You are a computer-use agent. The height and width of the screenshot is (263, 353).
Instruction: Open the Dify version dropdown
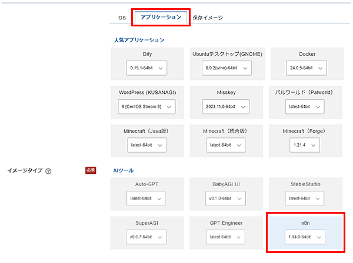146,68
